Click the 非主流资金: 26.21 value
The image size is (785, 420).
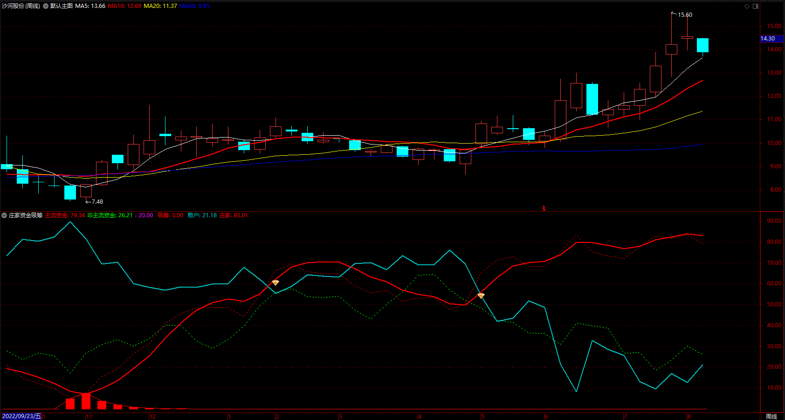(110, 215)
